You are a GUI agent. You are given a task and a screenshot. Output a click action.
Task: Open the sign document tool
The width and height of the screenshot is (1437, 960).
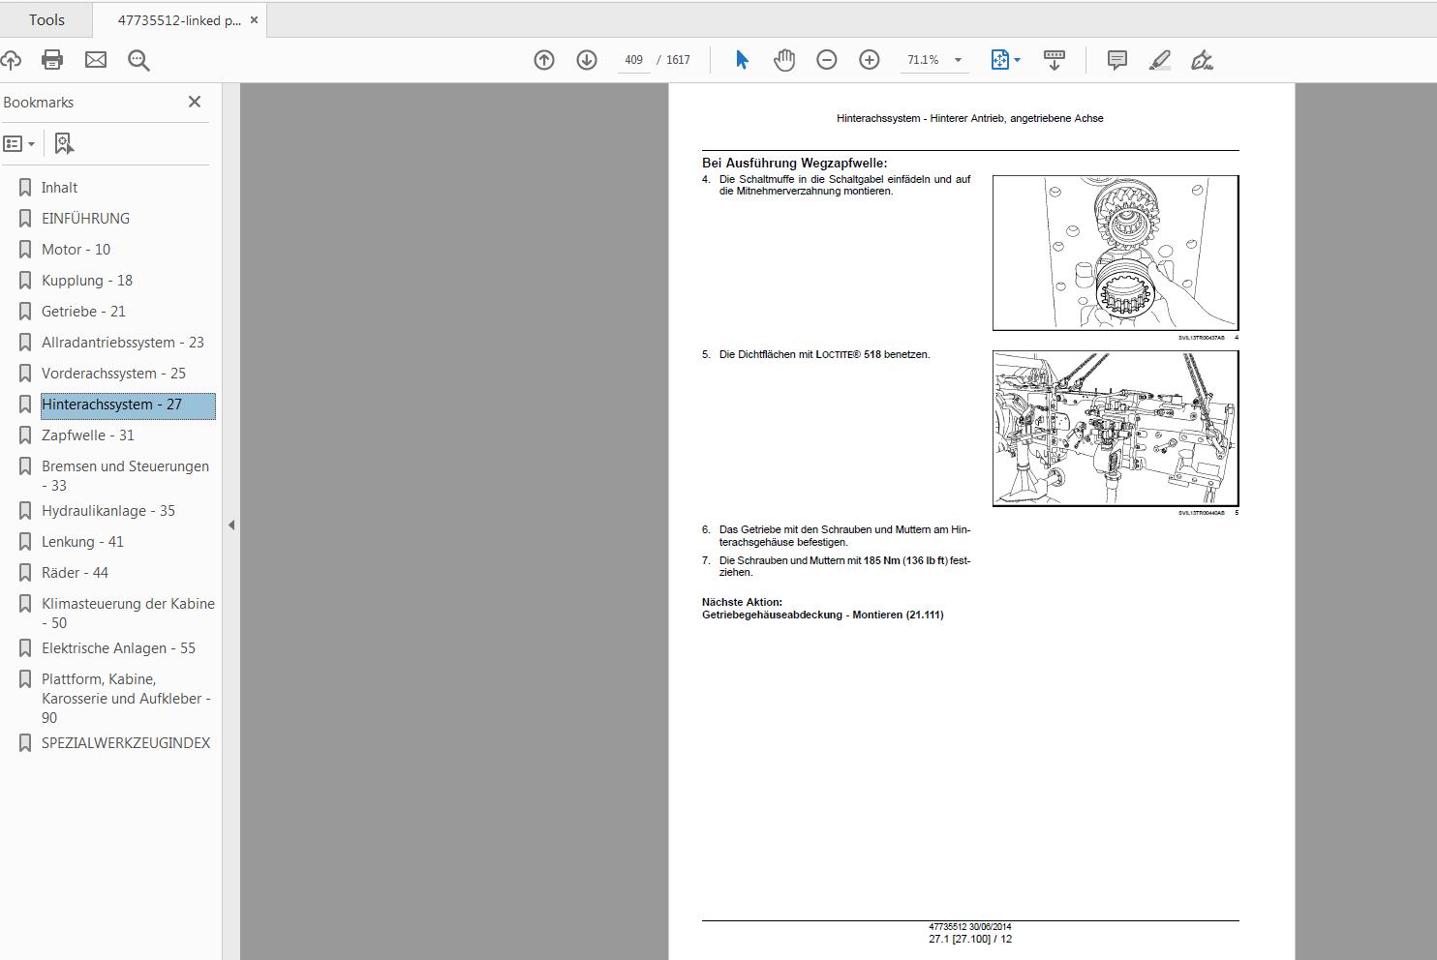click(1202, 60)
